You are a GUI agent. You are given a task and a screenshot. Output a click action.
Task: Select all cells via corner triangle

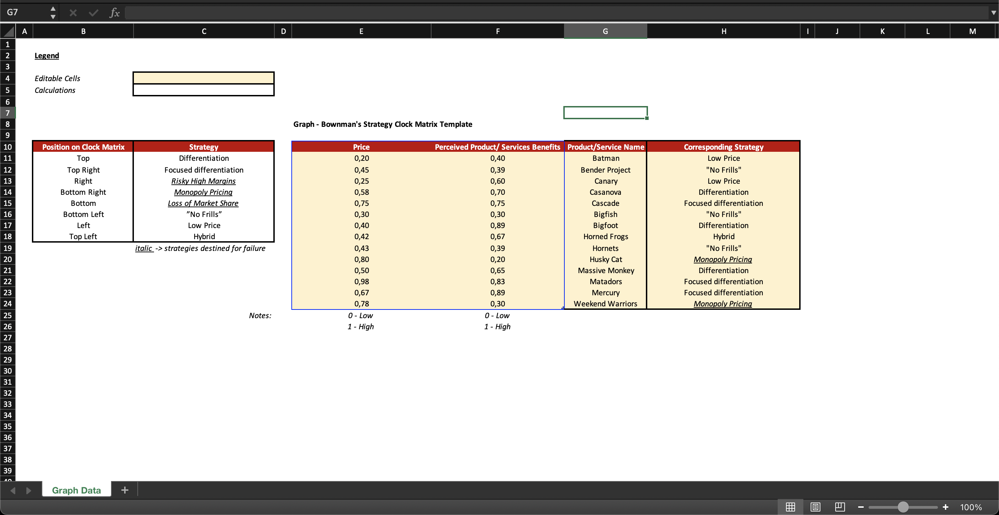[8, 31]
